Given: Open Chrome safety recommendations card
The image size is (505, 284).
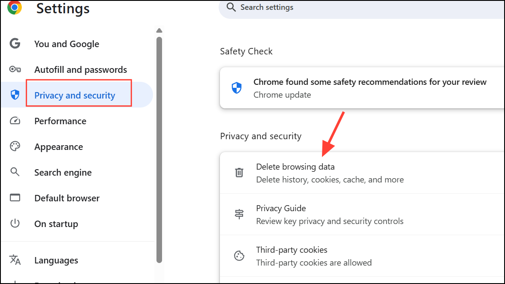Looking at the screenshot, I should point(362,88).
